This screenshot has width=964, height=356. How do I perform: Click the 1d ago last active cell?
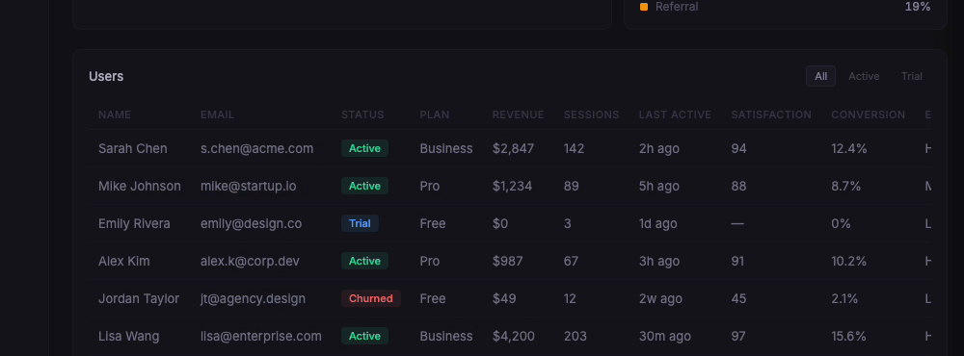coord(657,223)
